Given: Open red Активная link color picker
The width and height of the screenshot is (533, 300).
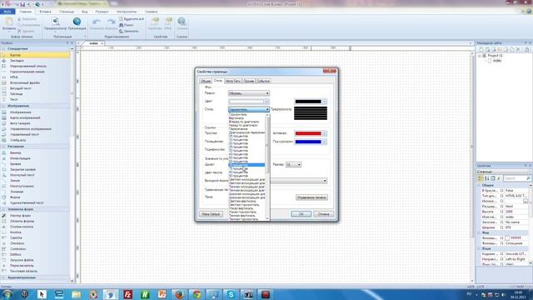Looking at the screenshot, I should [311, 133].
